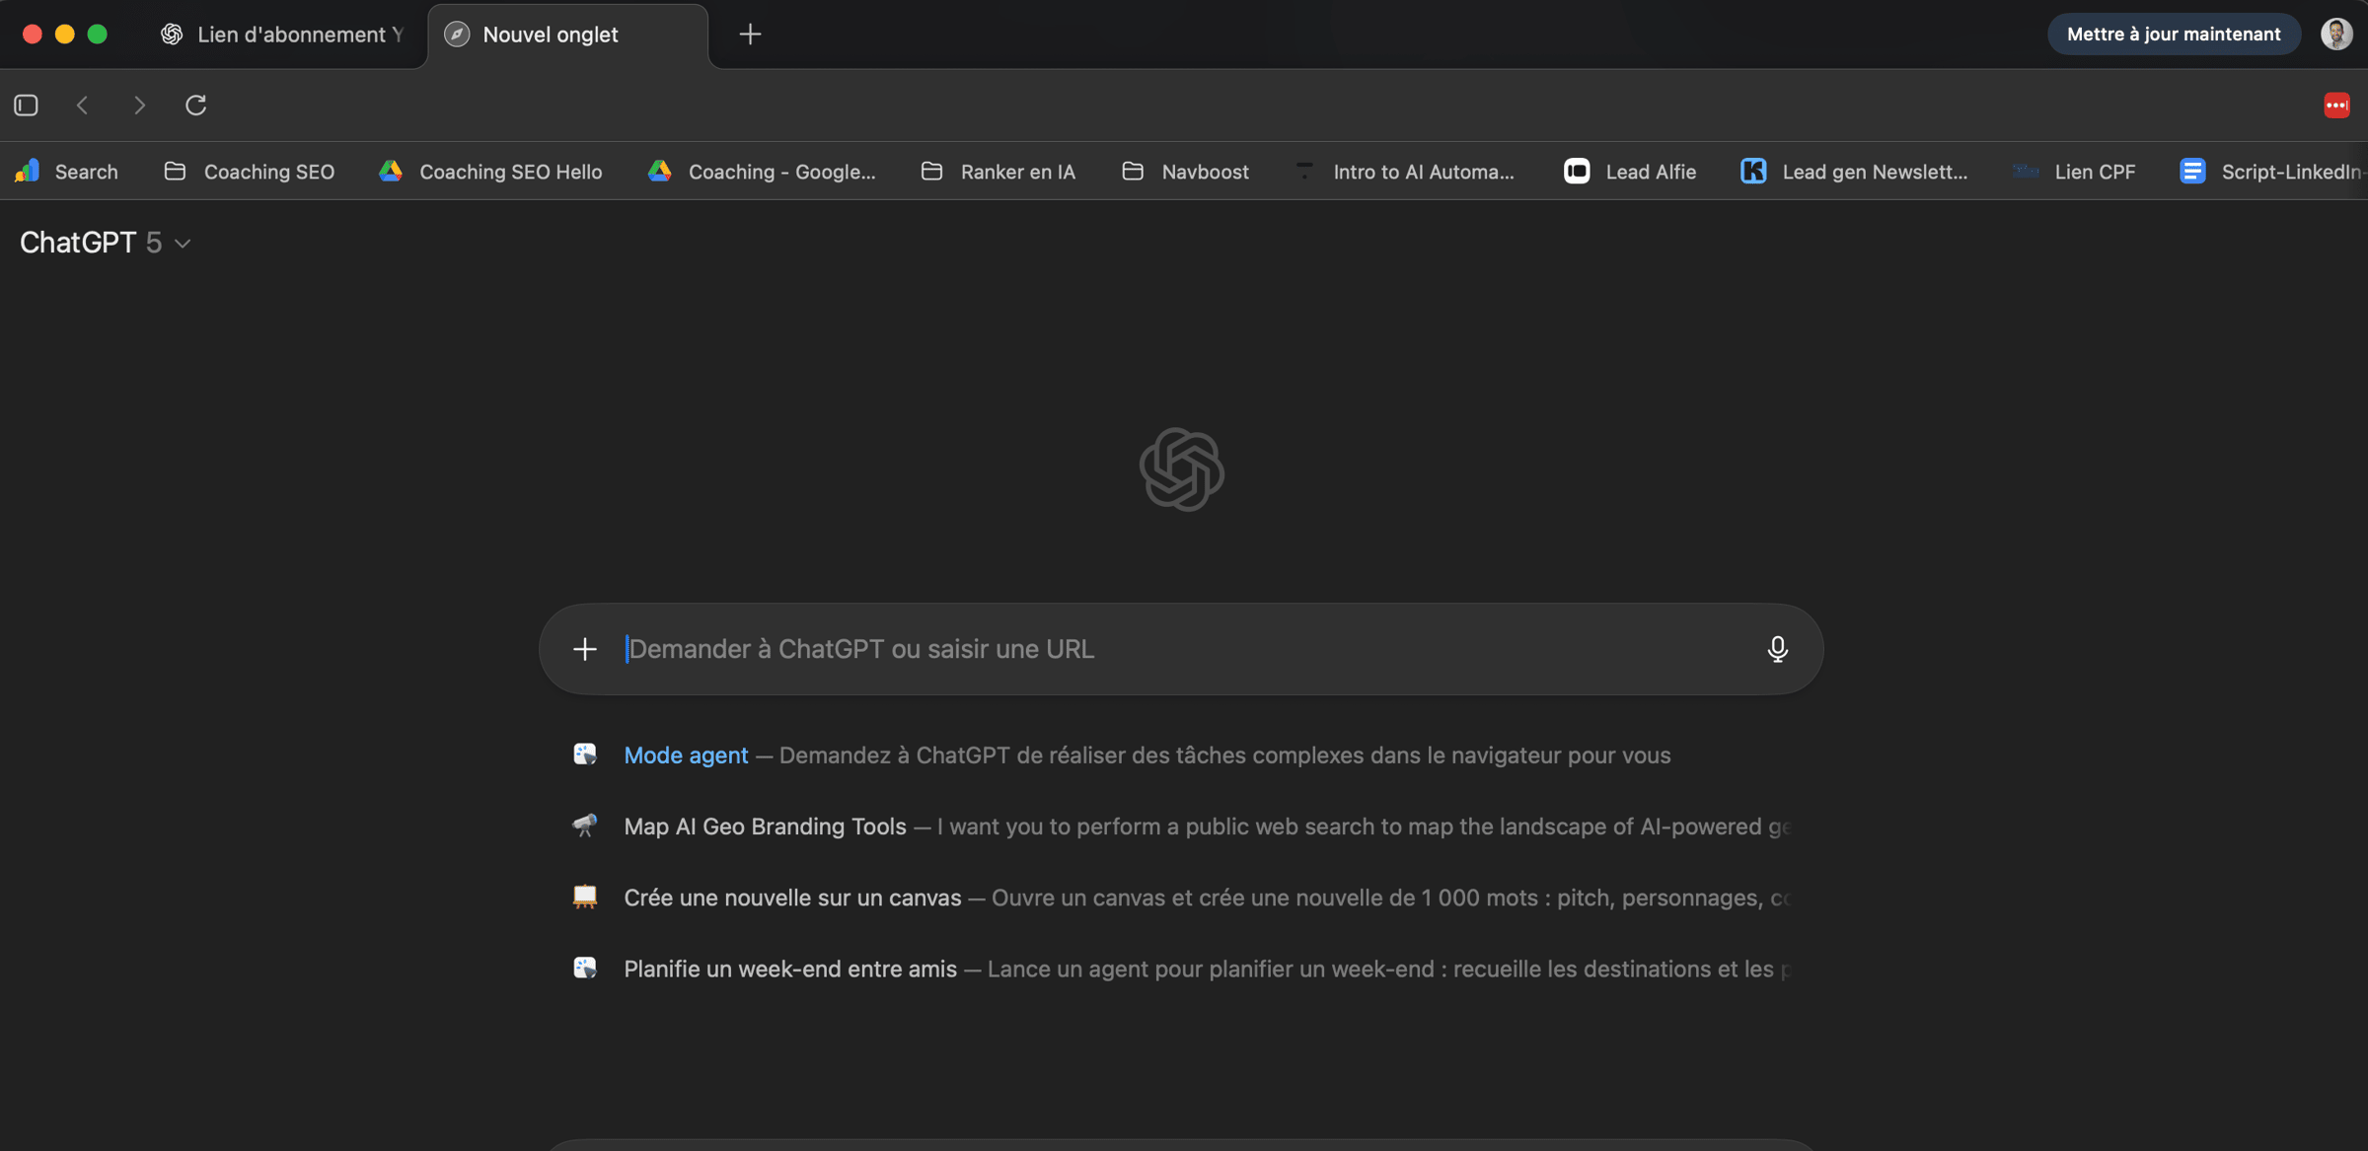Select Crée une nouvelle sur un canvas
The width and height of the screenshot is (2368, 1151).
pyautogui.click(x=792, y=898)
